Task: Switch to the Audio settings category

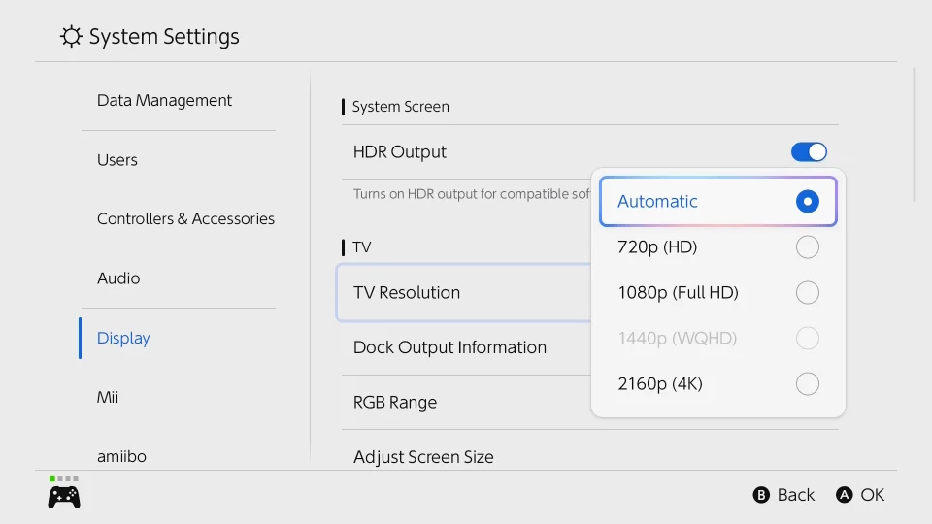Action: [118, 278]
